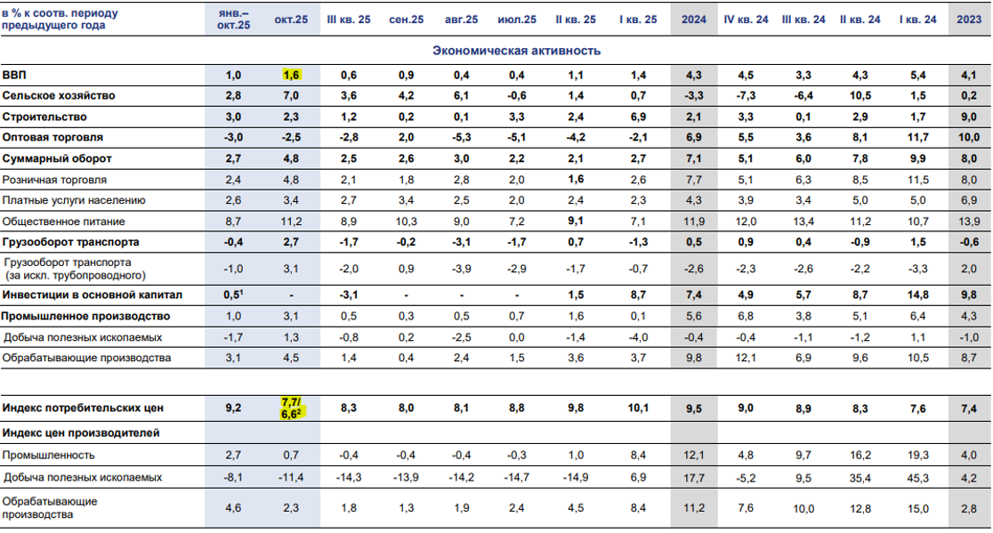The height and width of the screenshot is (533, 993).
Task: Click the 'Экономическая активность' section heading
Action: 516,51
